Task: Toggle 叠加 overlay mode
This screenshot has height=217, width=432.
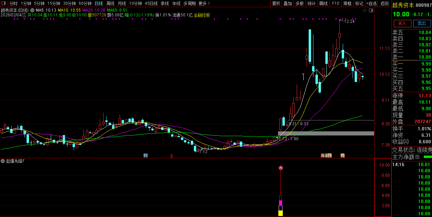Action: [288, 3]
